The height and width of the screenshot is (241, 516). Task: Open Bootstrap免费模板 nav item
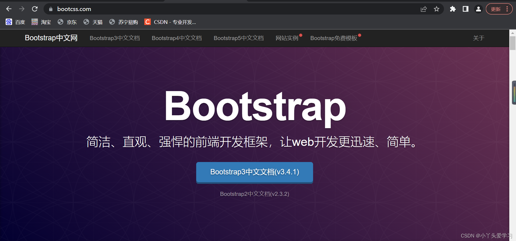pos(334,38)
